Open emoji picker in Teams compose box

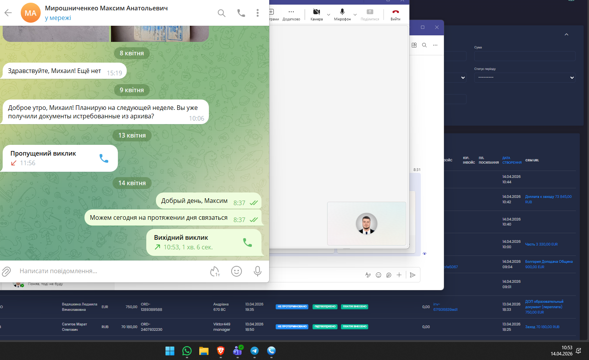(378, 275)
